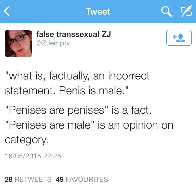This screenshot has height=190, width=196.
Task: Open the profile picture of ZJ
Action: click(18, 43)
